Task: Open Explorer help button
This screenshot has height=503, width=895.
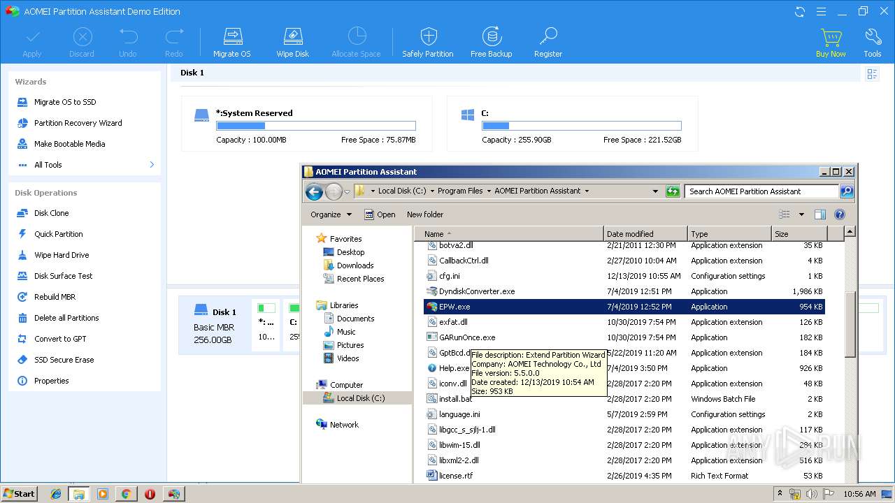Action: (x=840, y=214)
